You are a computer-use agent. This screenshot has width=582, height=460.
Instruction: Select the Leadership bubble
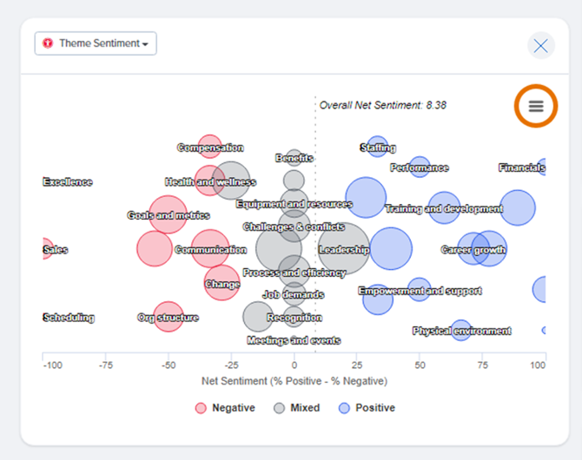343,250
